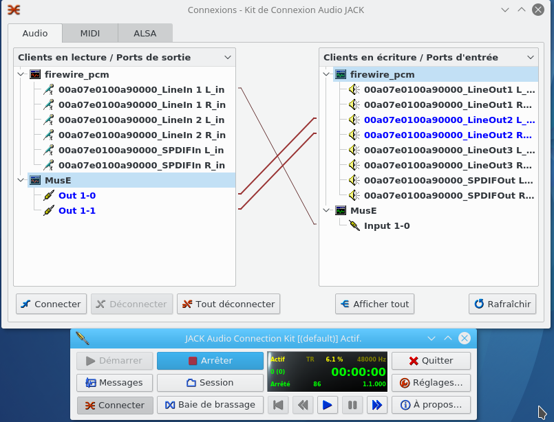The width and height of the screenshot is (554, 422).
Task: Click the transport backward rewind button
Action: 303,405
